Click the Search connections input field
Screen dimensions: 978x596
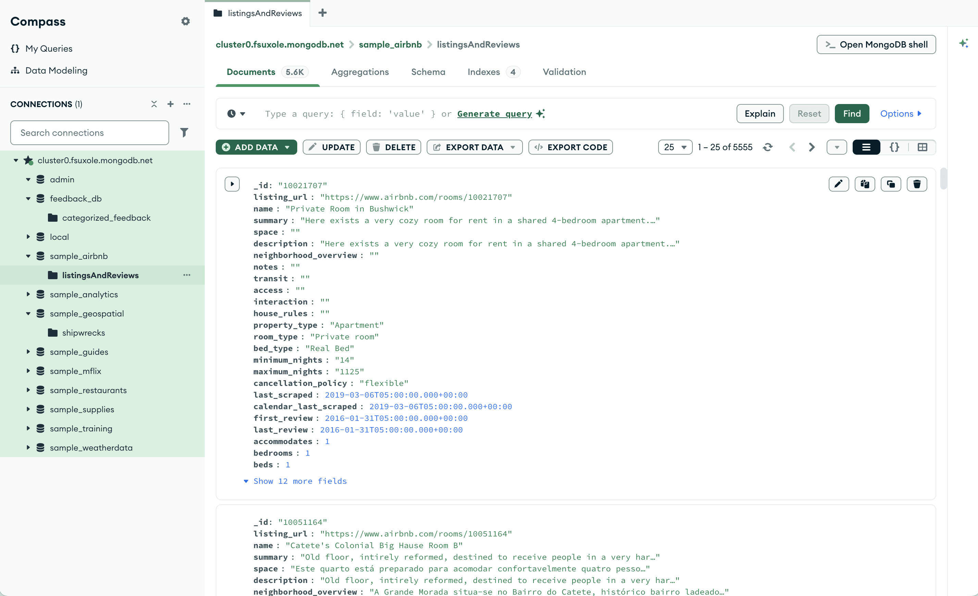tap(89, 133)
